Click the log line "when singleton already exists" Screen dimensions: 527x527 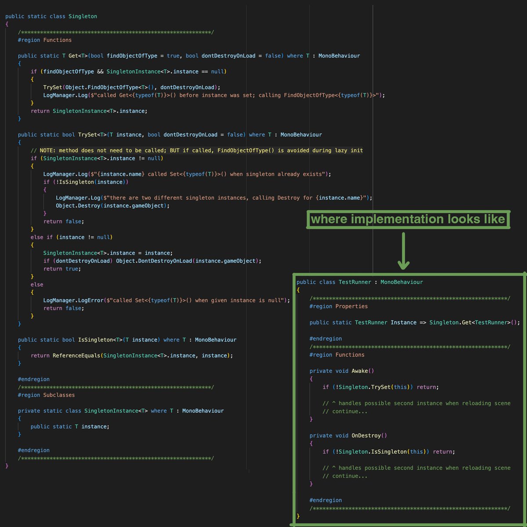click(187, 174)
